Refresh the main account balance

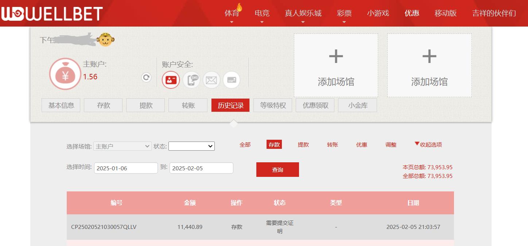(145, 77)
